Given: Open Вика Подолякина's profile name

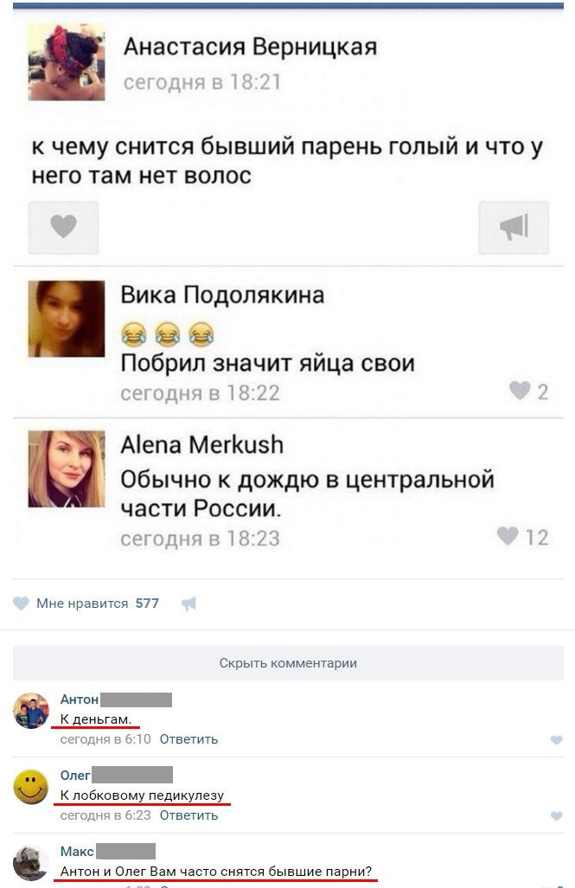Looking at the screenshot, I should click(222, 295).
